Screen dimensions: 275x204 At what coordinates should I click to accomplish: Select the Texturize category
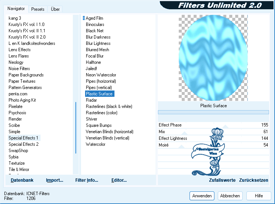[17, 163]
